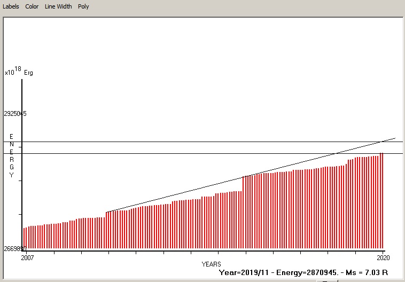Click the upper y-axis value label 2925045

15,114
